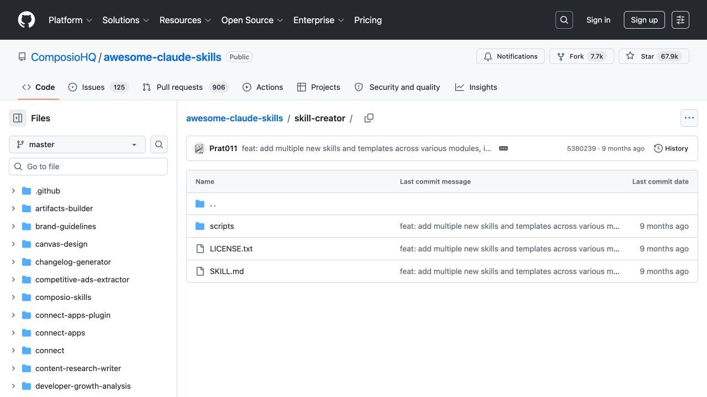Click the .github folder icon in the tree
The image size is (707, 397).
[x=27, y=191]
